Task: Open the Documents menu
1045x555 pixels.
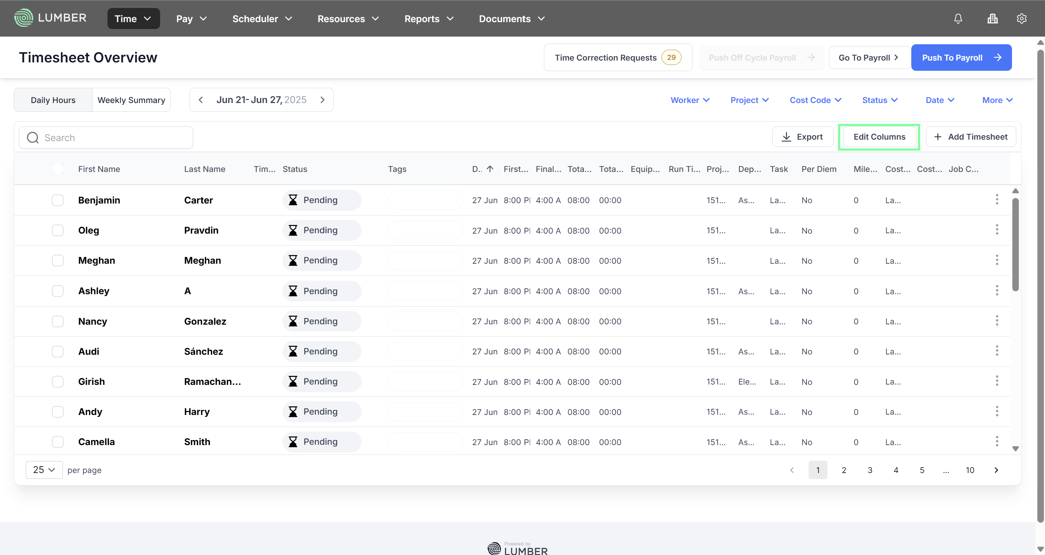Action: pos(512,18)
